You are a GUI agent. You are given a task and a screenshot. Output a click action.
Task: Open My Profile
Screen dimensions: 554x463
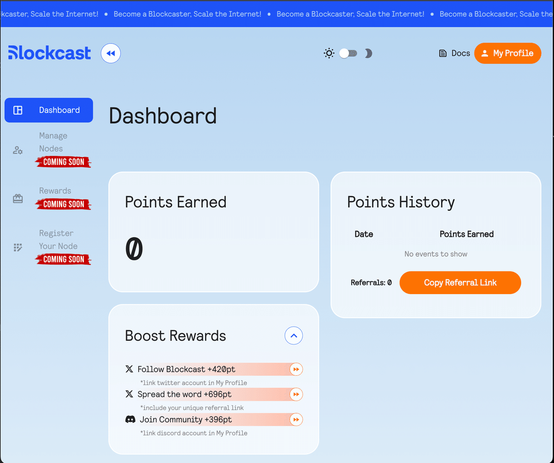[x=507, y=53]
